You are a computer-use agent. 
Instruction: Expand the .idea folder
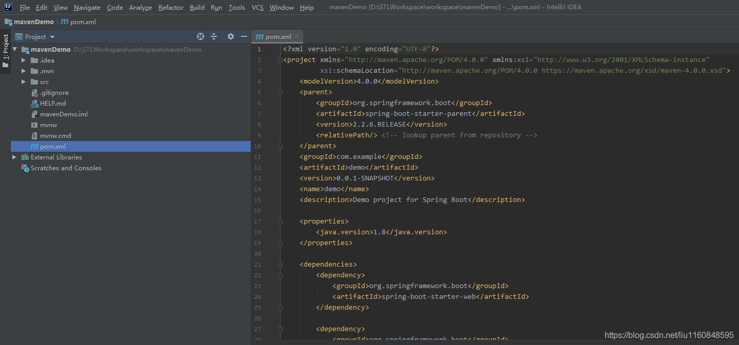click(24, 60)
